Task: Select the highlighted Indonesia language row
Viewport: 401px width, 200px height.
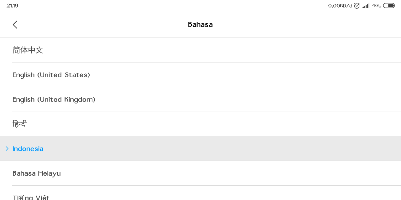Action: coord(200,148)
